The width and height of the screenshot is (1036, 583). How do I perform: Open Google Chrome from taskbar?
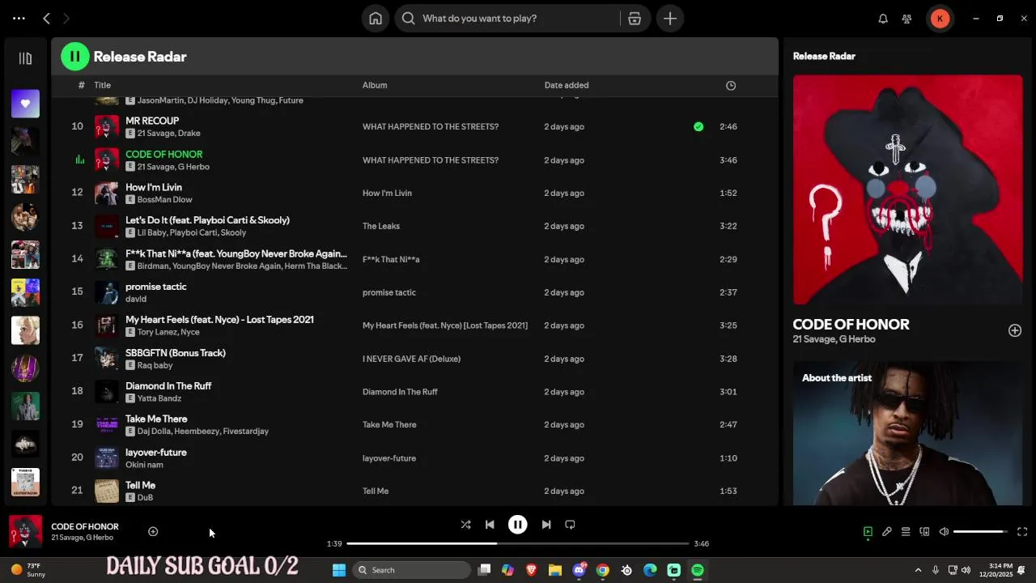[x=603, y=570]
